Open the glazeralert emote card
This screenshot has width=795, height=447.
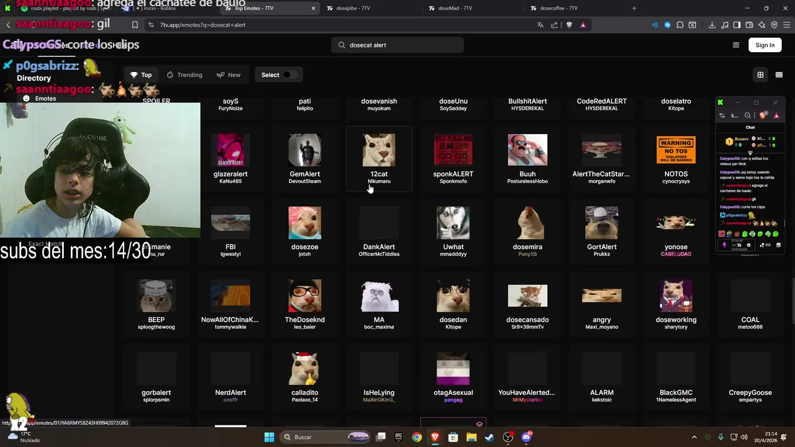230,159
